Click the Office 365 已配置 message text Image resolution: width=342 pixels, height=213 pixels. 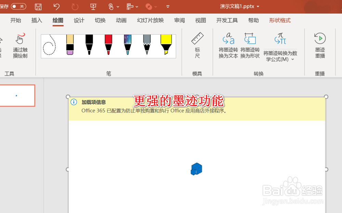coord(154,111)
